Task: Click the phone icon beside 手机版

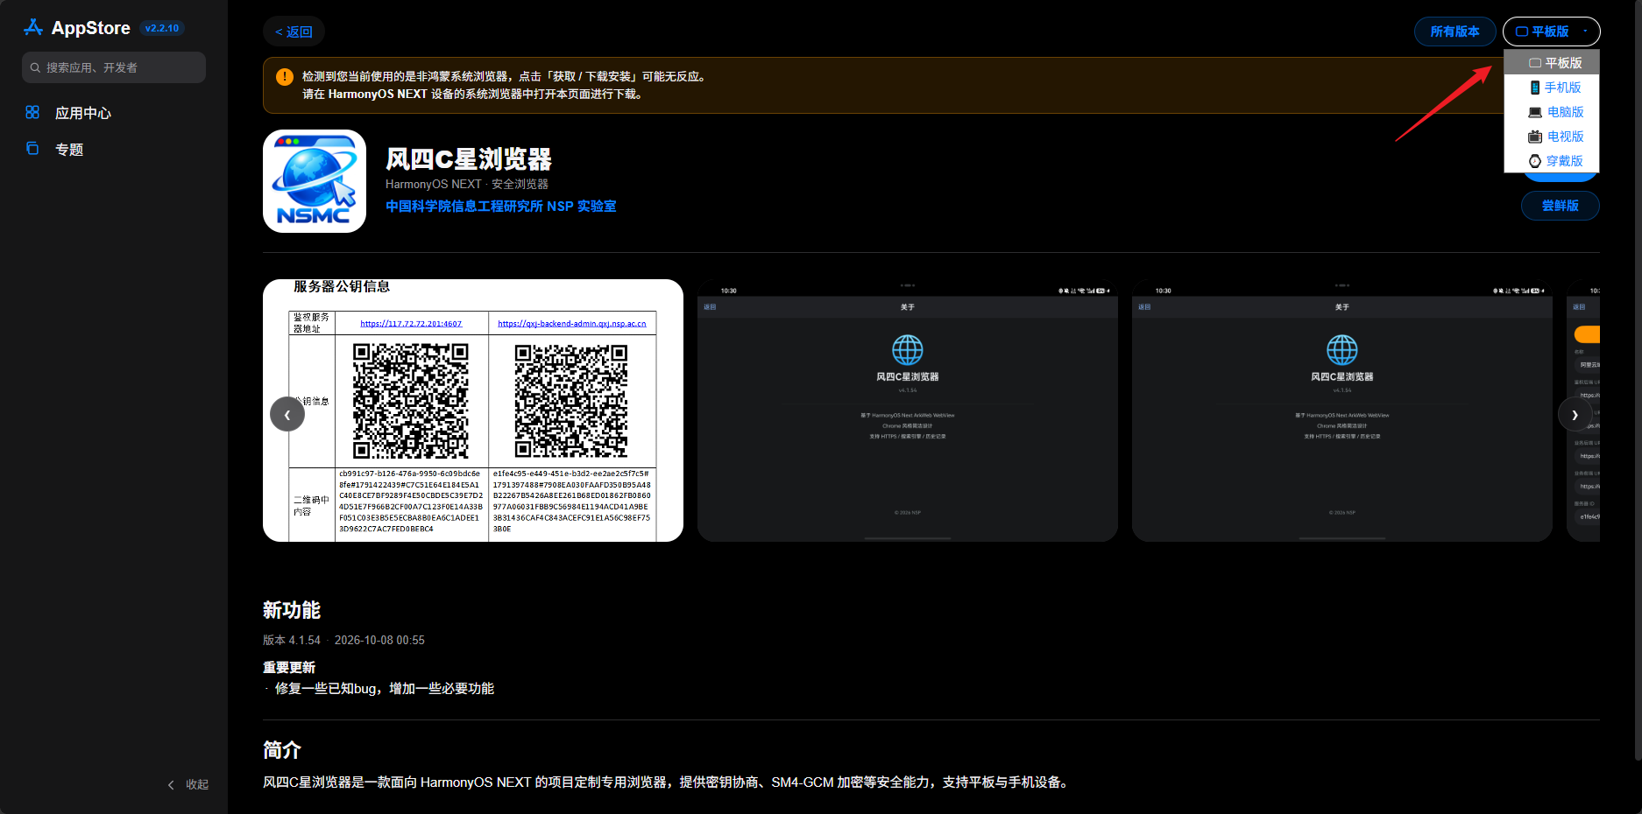Action: 1534,88
